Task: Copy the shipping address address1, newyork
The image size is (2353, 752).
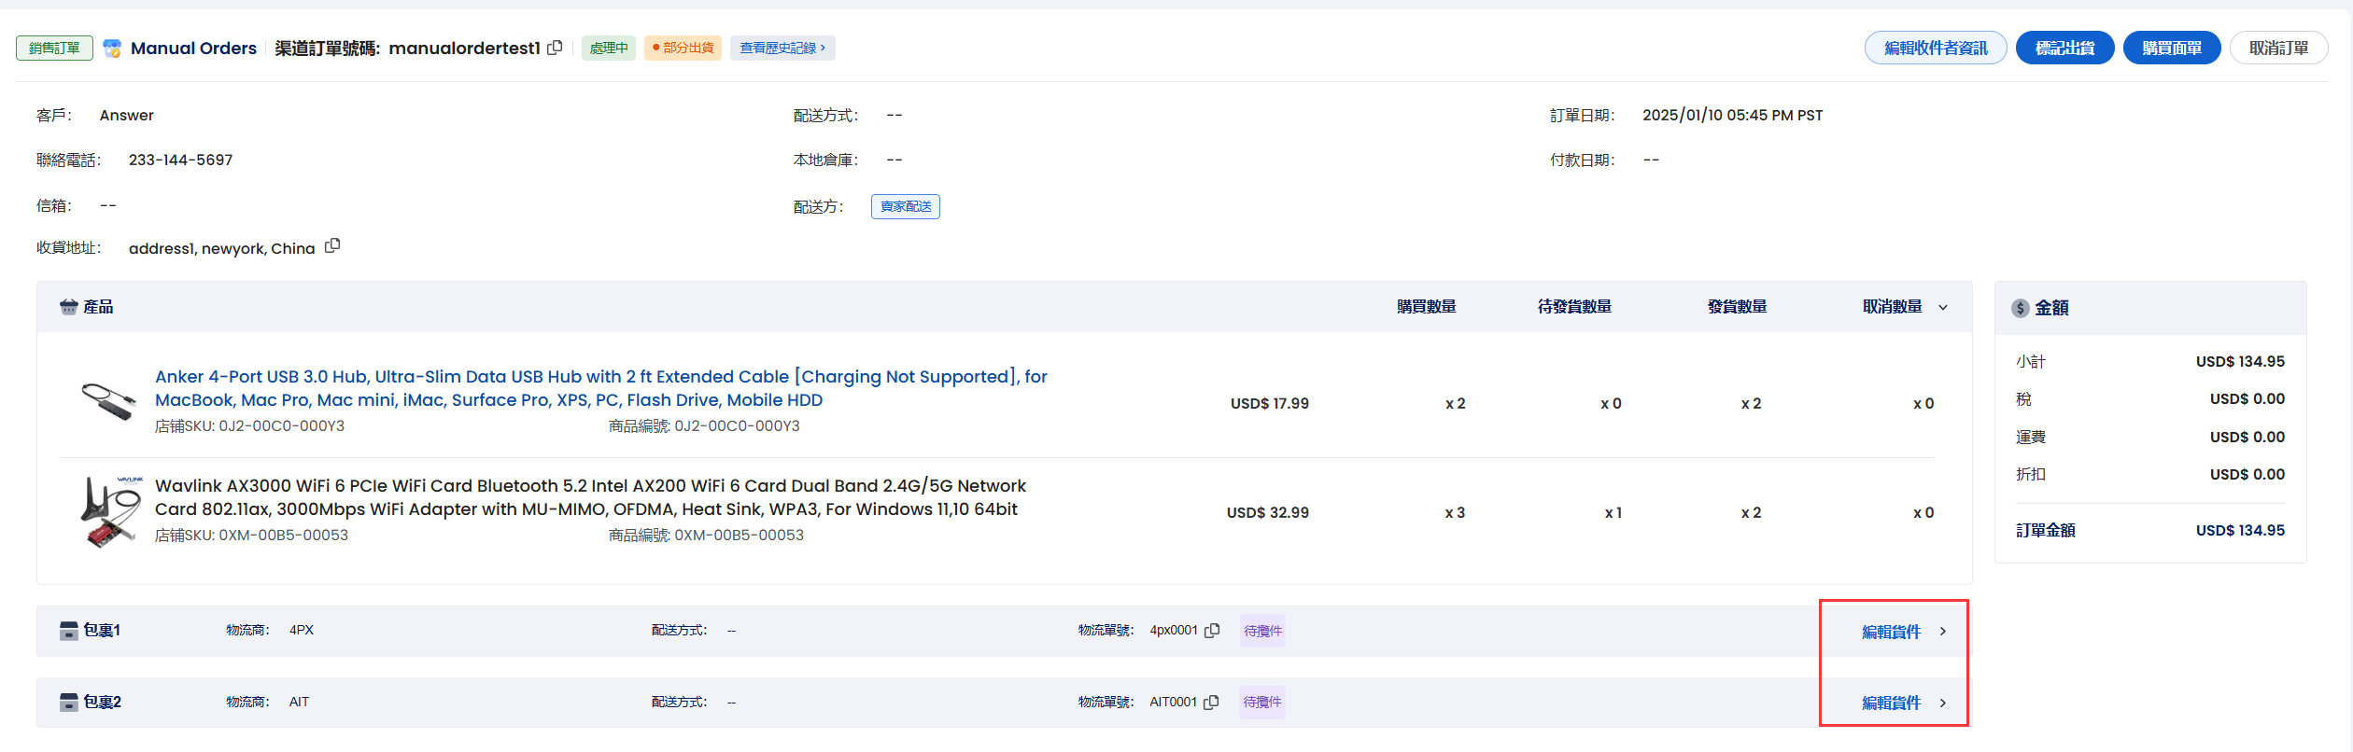Action: coord(332,246)
